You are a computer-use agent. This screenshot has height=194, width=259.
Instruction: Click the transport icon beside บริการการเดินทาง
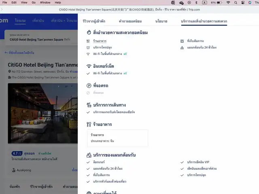point(89,105)
